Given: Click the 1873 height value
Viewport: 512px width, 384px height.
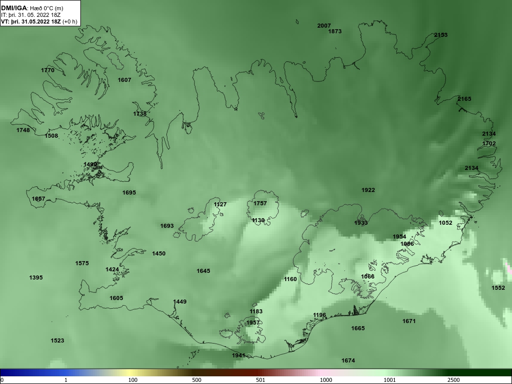Looking at the screenshot, I should click(335, 31).
